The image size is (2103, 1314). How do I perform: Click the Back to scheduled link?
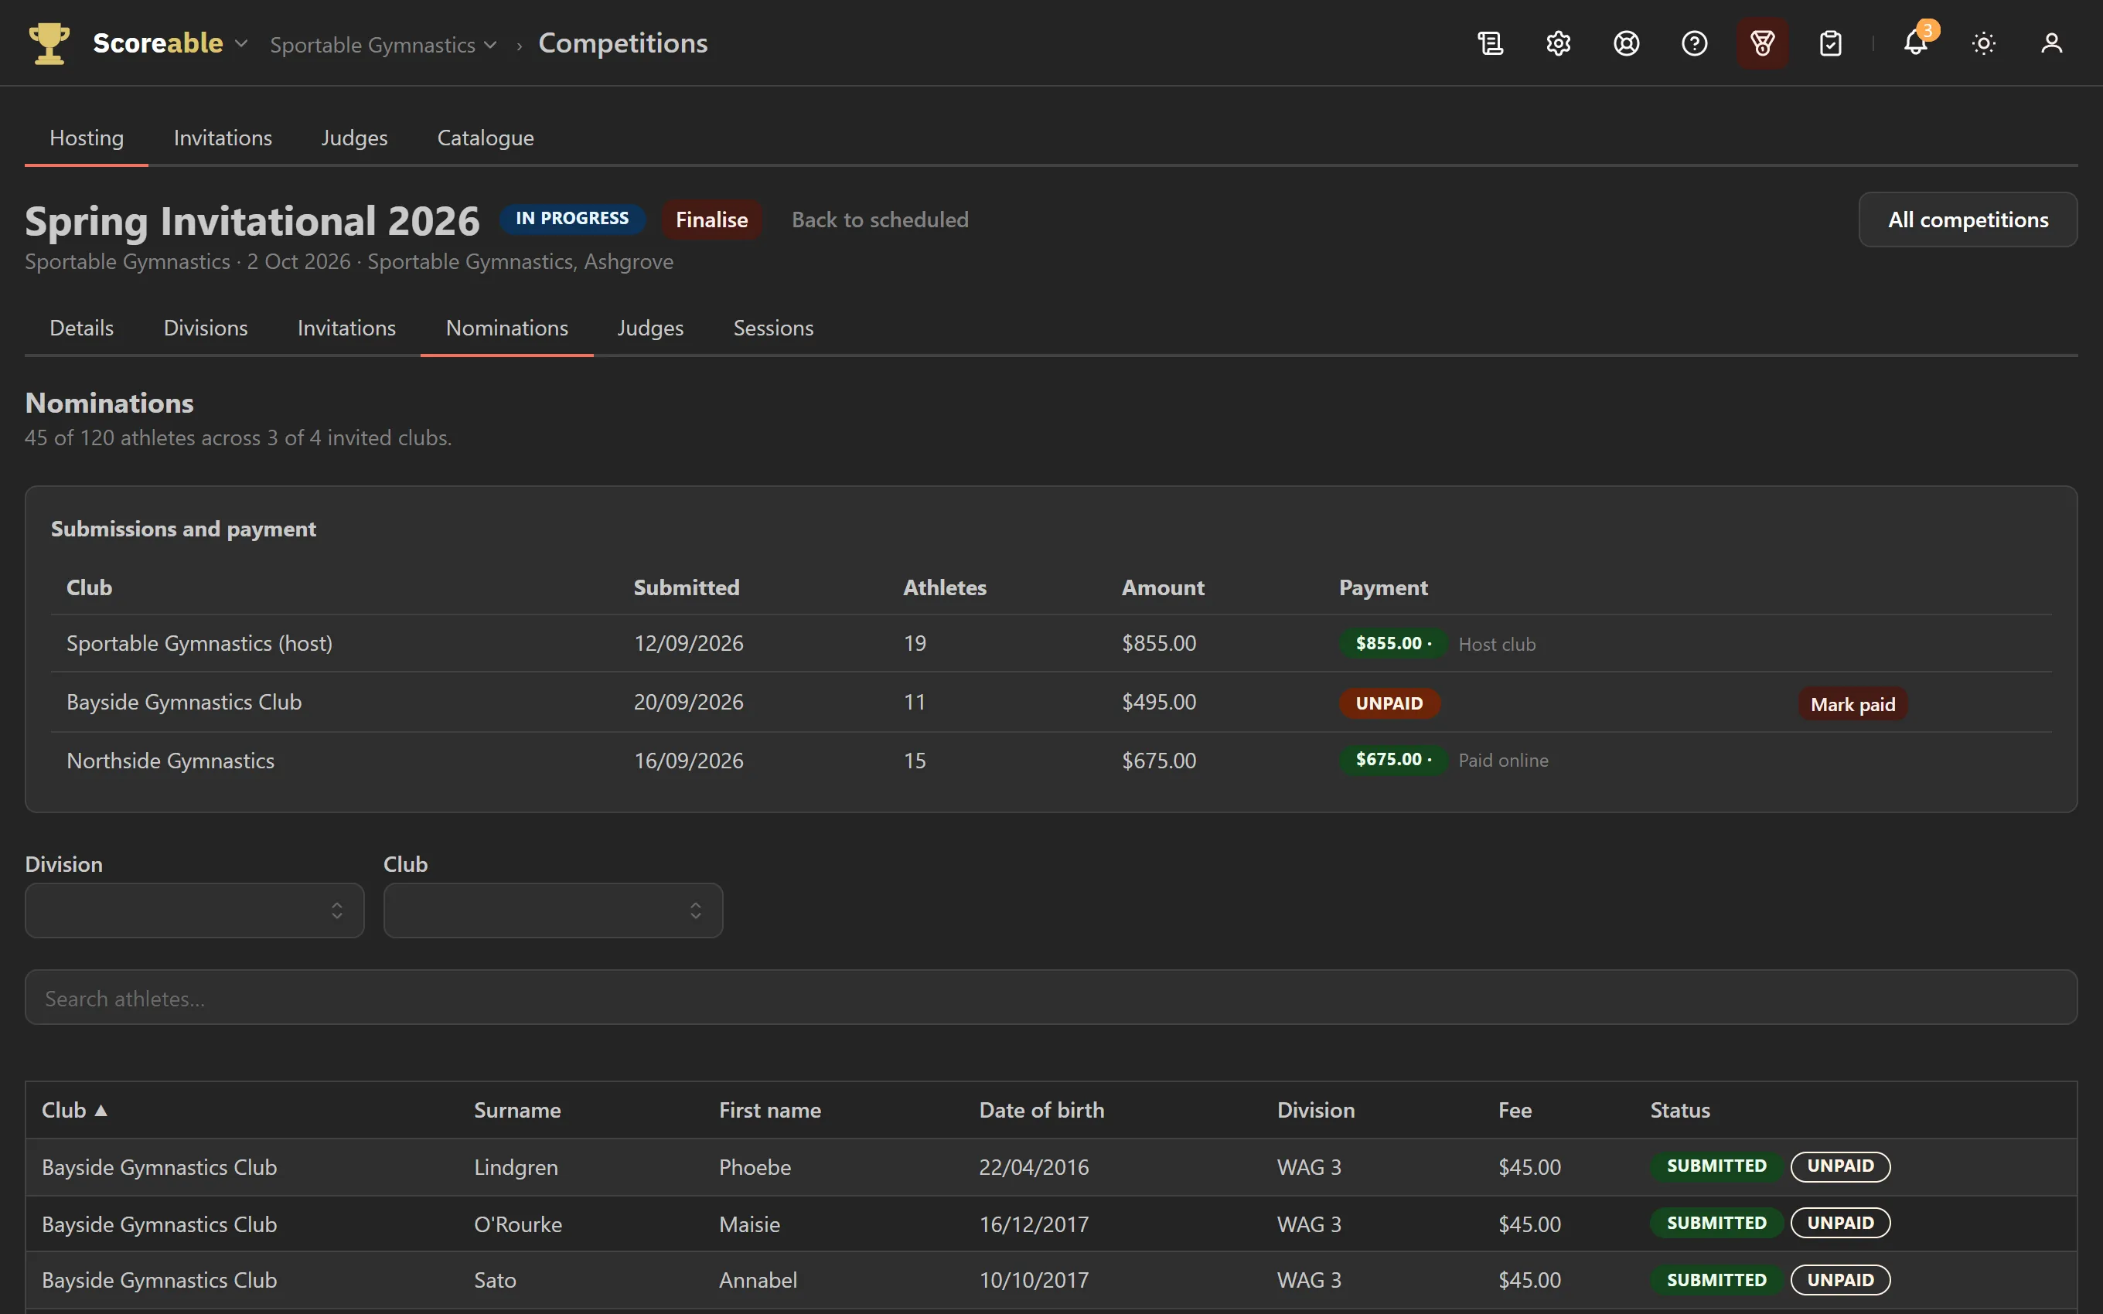tap(879, 219)
